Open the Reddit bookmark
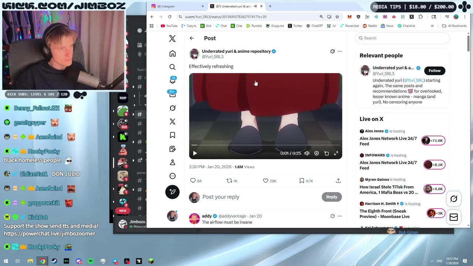Image resolution: width=473 pixels, height=266 pixels. 370,26
